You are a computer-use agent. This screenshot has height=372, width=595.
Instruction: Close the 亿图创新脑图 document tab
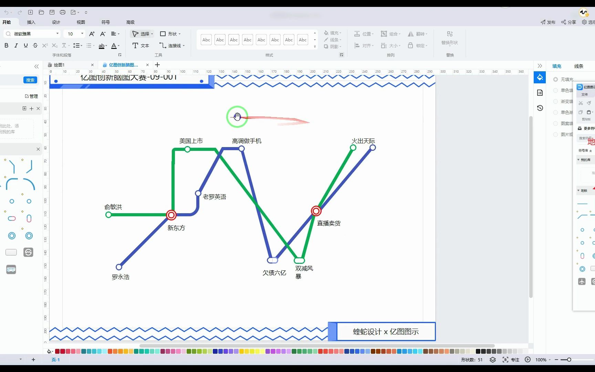(x=147, y=65)
